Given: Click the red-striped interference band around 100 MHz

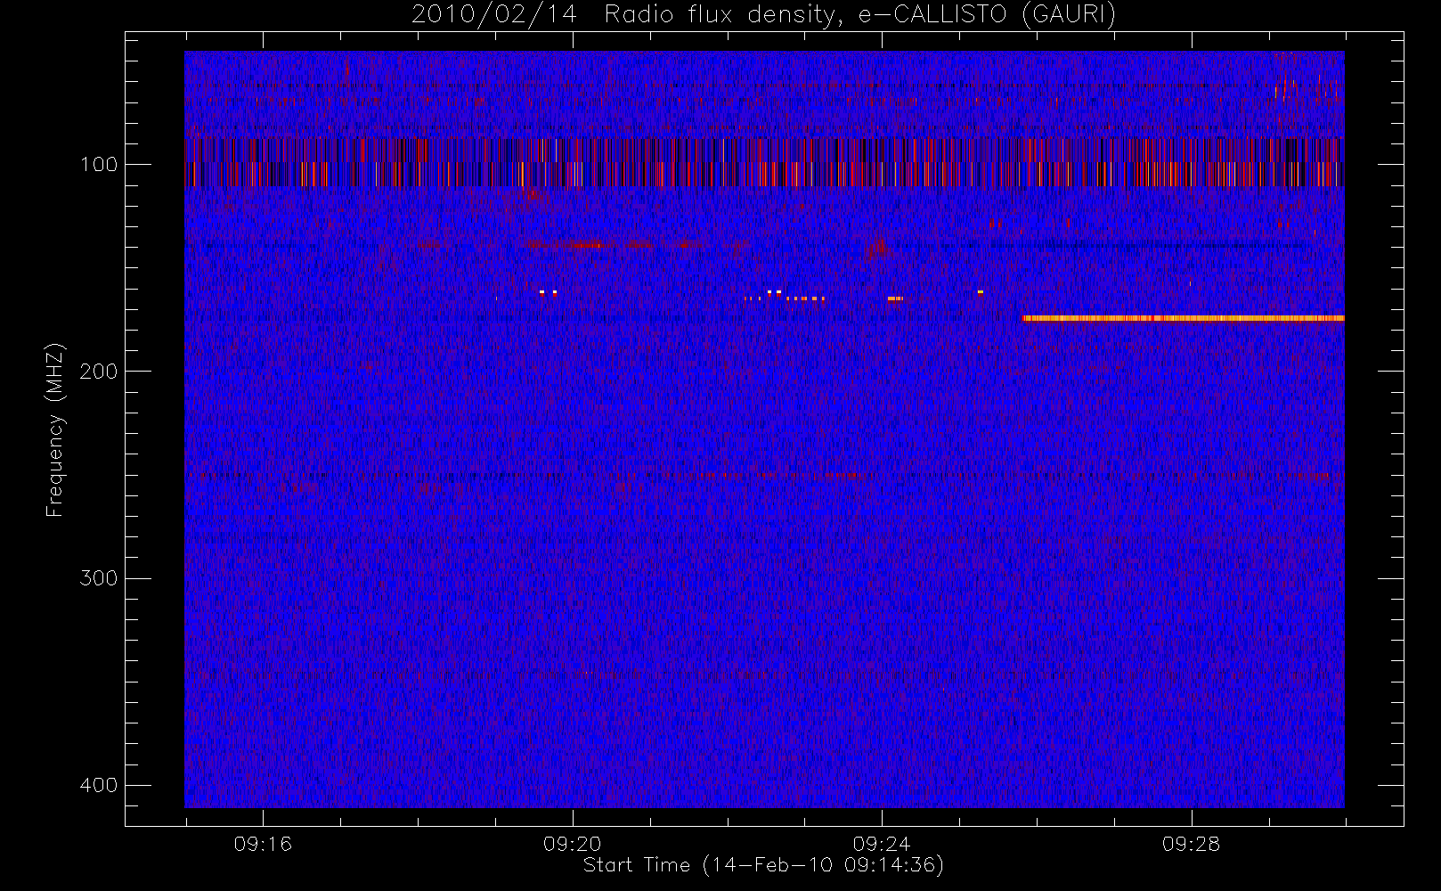Looking at the screenshot, I should point(764,163).
